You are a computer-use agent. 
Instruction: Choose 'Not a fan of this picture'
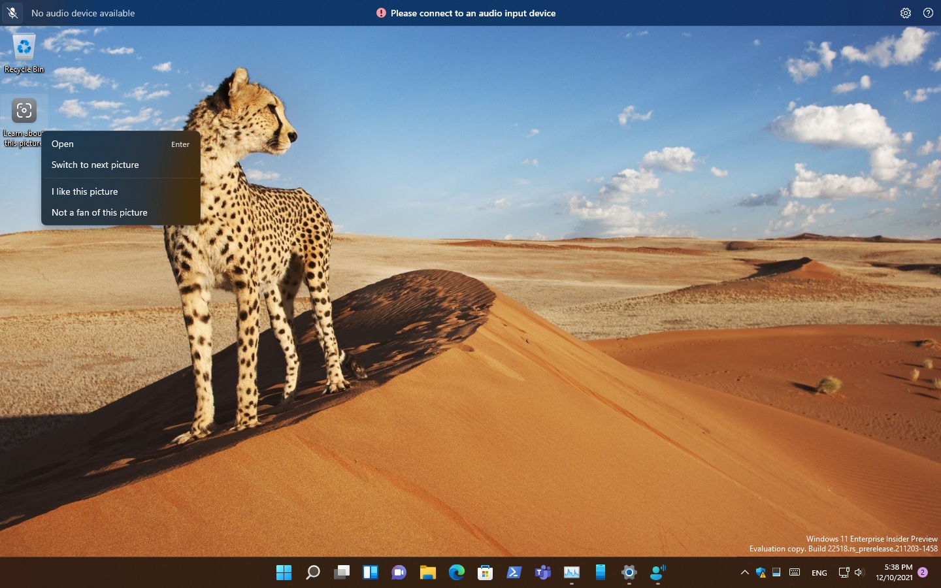(x=99, y=212)
